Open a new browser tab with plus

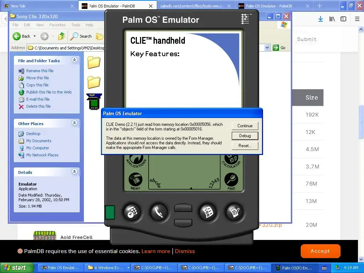(x=320, y=6)
